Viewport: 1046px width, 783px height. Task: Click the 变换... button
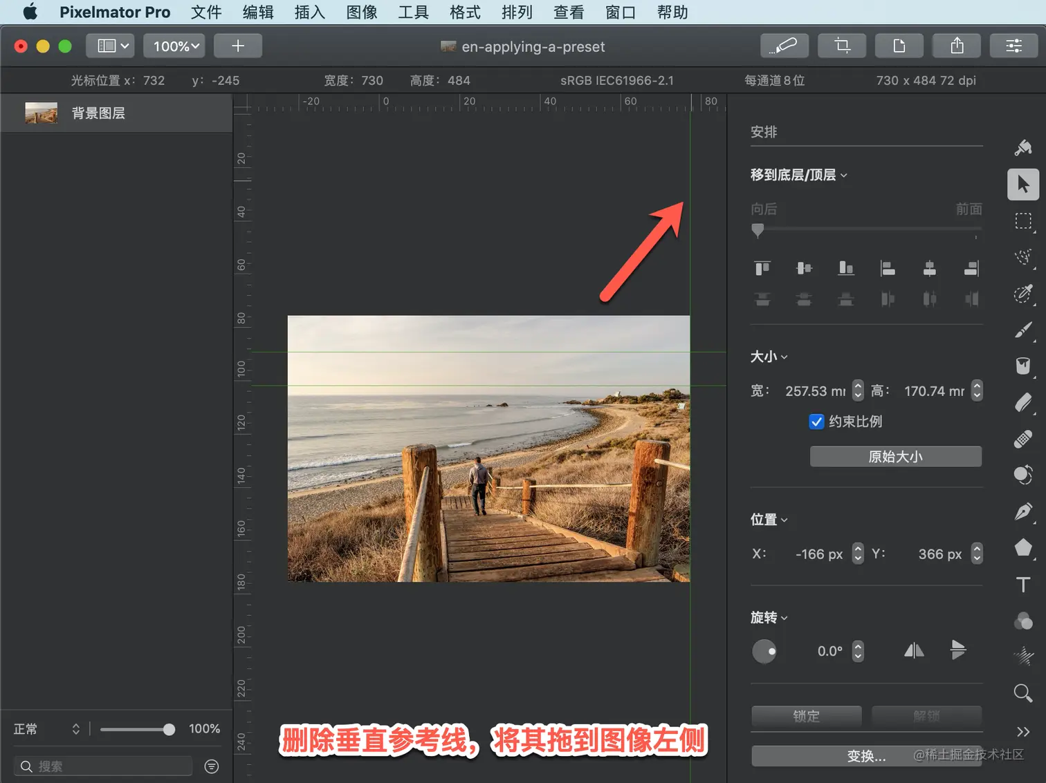coord(867,756)
